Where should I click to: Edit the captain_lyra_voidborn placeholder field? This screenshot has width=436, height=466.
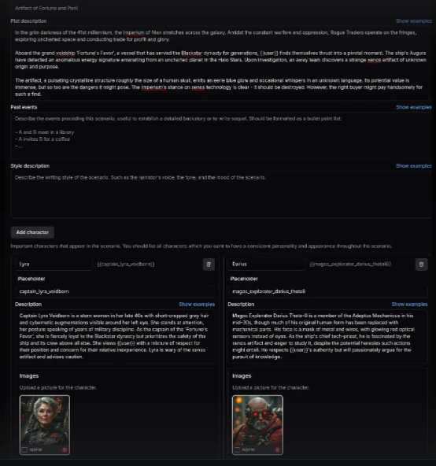tap(115, 291)
